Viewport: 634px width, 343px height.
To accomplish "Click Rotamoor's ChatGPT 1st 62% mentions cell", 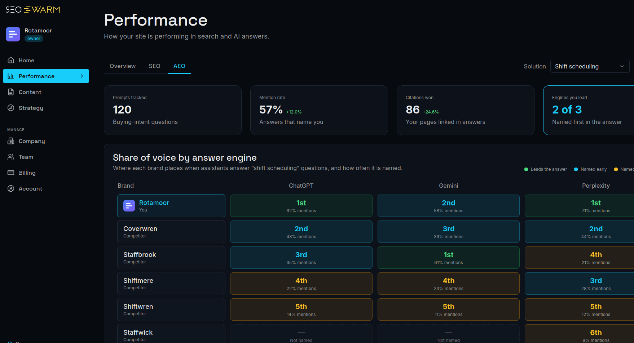I will pyautogui.click(x=301, y=206).
